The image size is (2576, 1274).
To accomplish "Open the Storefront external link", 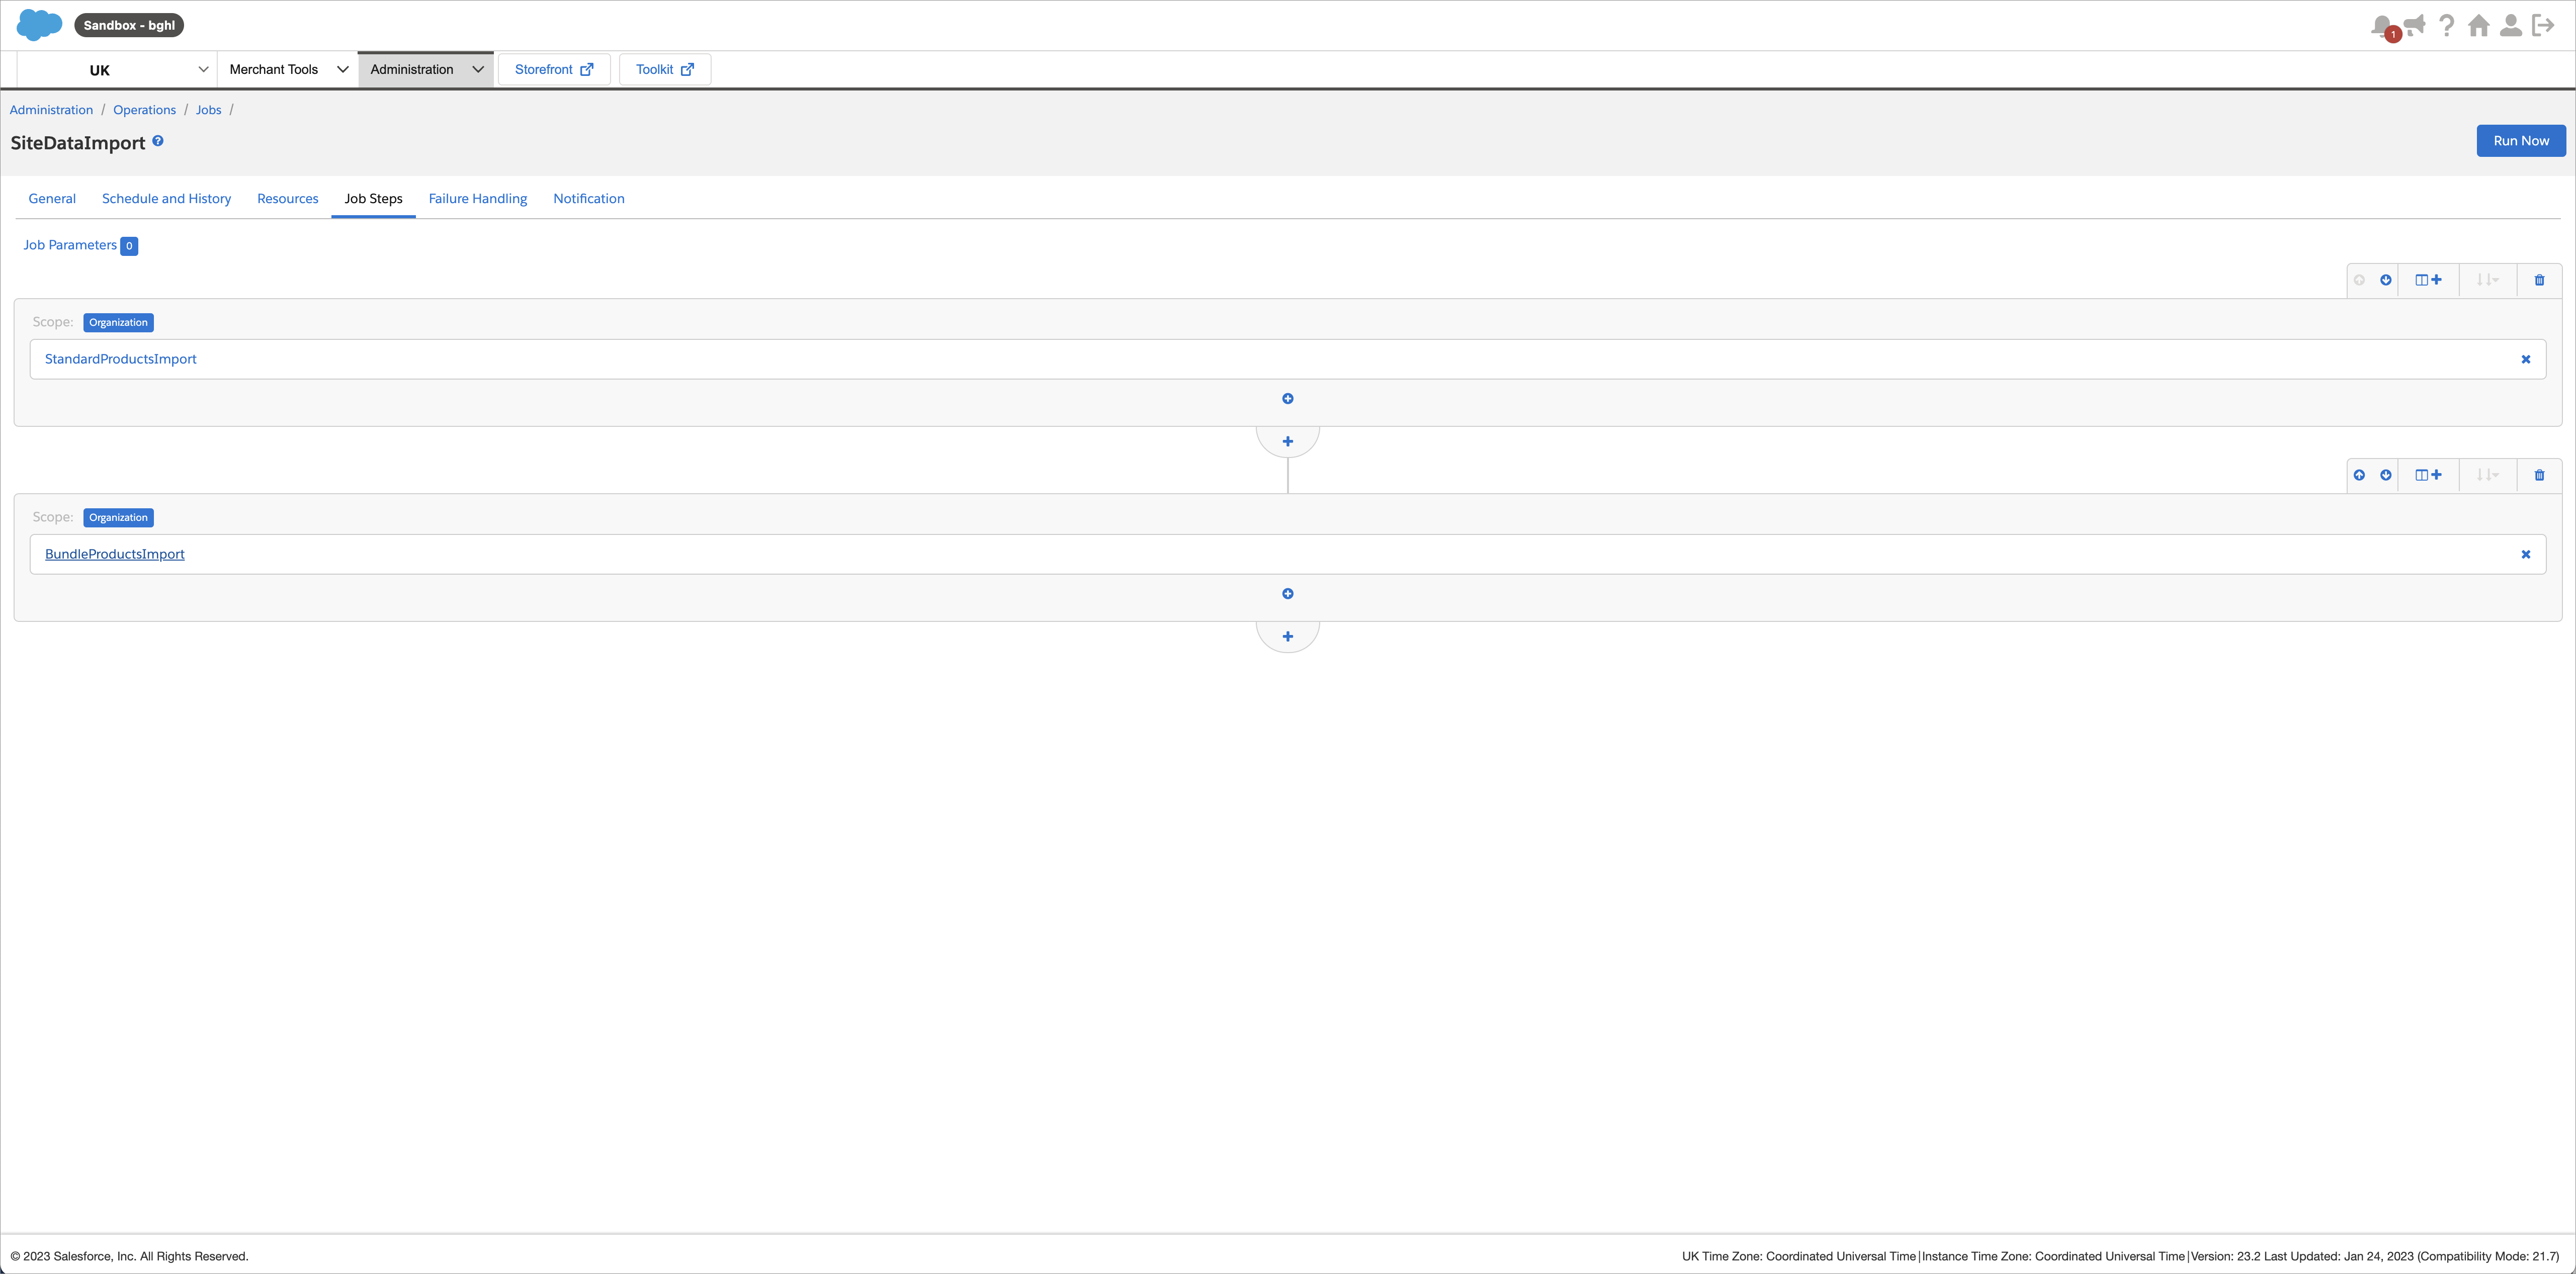I will [554, 69].
